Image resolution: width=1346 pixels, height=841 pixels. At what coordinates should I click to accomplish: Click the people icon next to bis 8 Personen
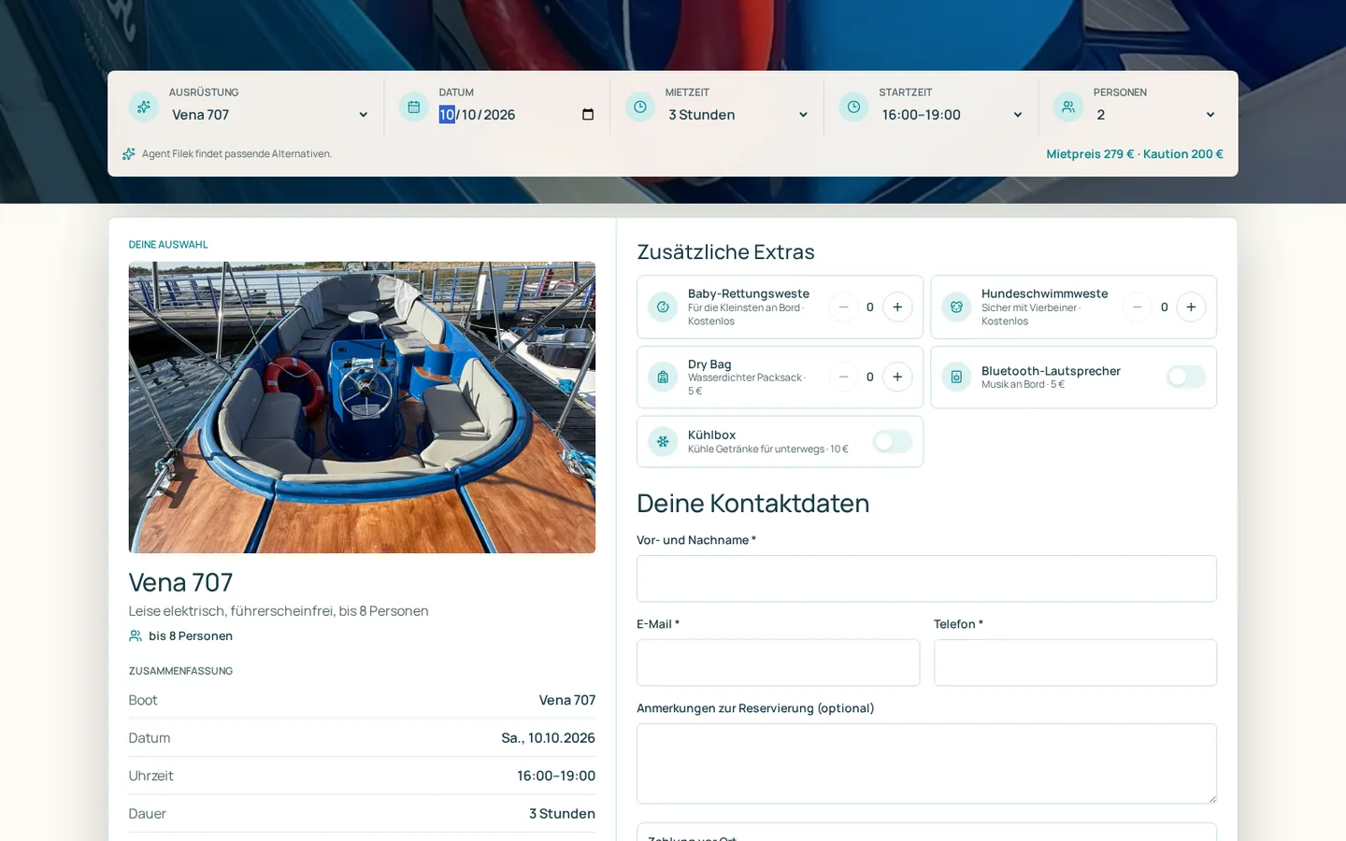136,635
